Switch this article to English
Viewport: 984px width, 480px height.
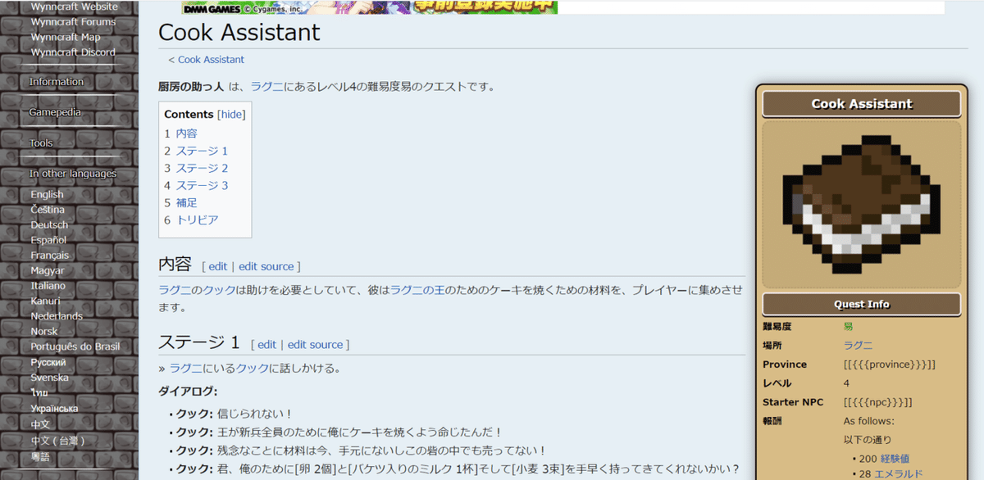point(47,194)
